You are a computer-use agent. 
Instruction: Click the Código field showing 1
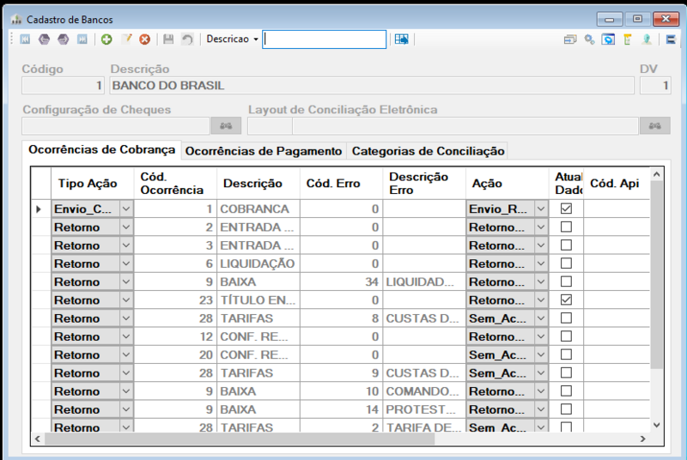coord(63,86)
